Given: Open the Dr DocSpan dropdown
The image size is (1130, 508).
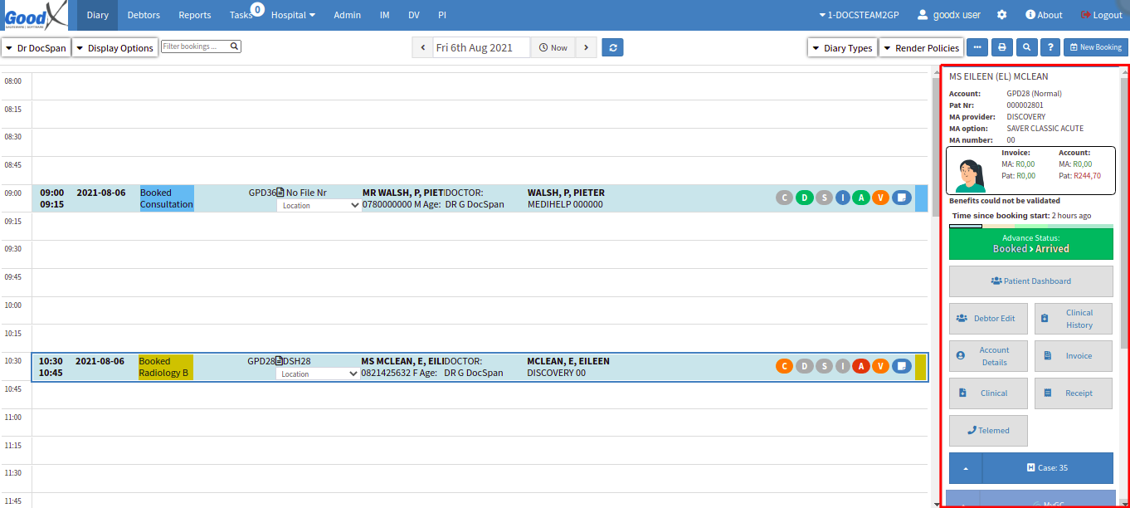Looking at the screenshot, I should click(37, 48).
